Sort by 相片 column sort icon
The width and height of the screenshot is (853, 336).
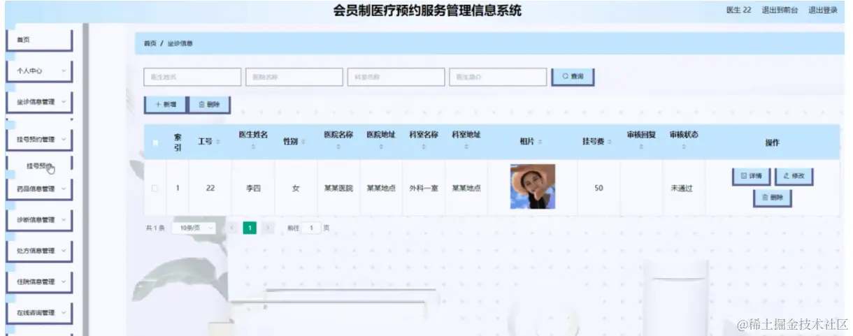(x=540, y=143)
